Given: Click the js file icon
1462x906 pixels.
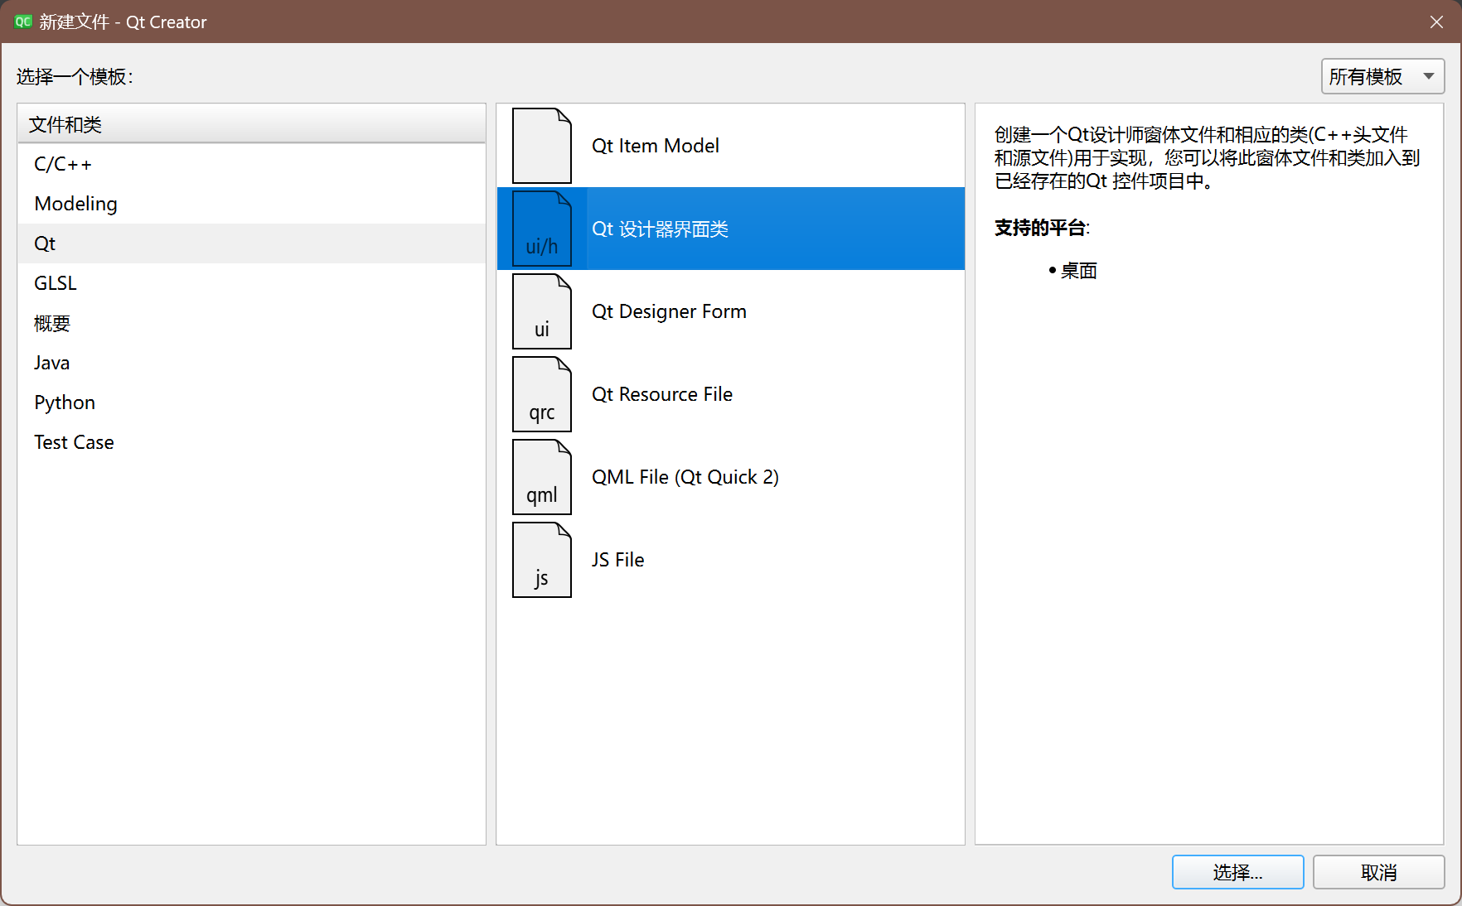Looking at the screenshot, I should point(542,560).
